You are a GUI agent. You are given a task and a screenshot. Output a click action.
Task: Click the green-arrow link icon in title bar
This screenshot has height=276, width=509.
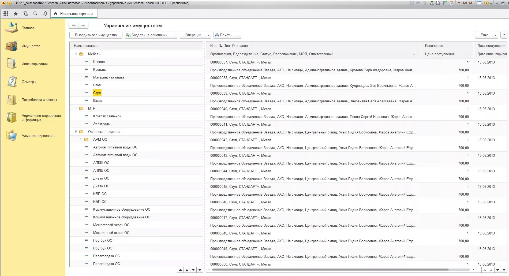pos(432,3)
